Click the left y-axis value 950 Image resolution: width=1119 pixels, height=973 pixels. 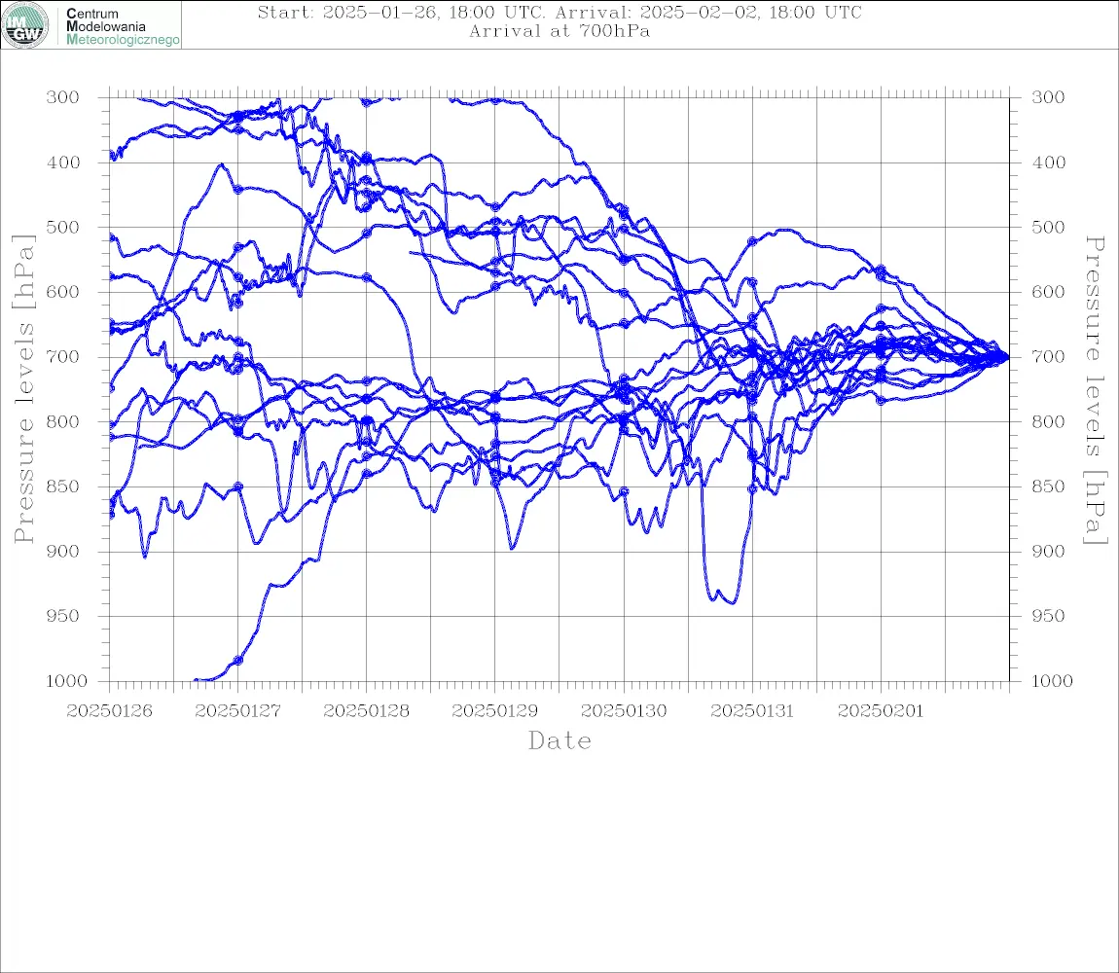pos(63,615)
